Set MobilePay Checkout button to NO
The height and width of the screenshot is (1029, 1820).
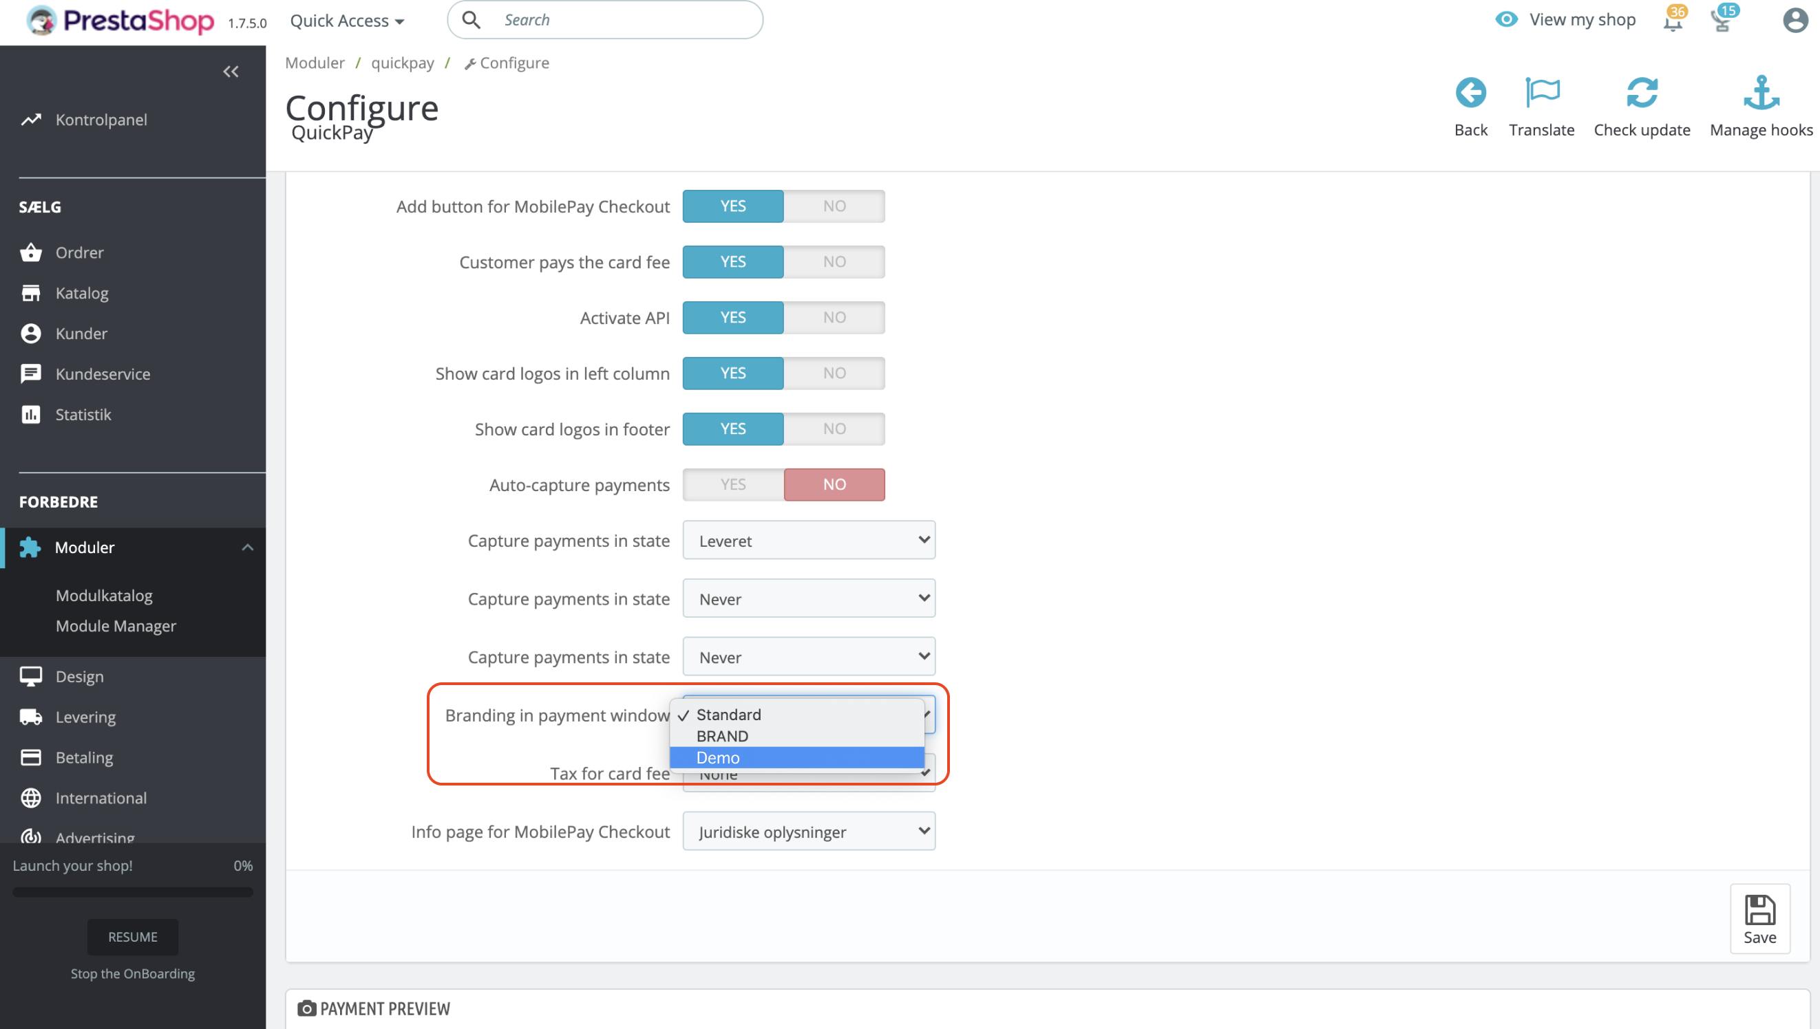(x=834, y=206)
